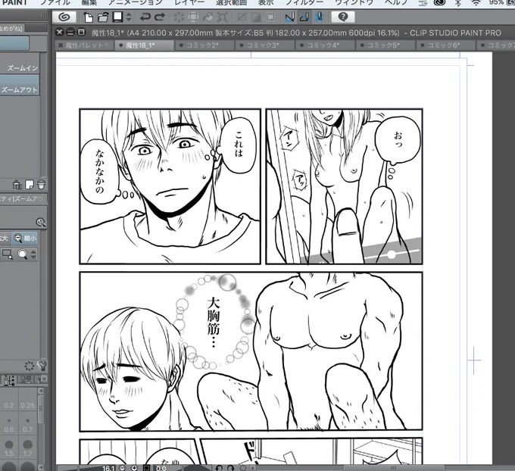Click zoom in plus in status bar

click(134, 468)
